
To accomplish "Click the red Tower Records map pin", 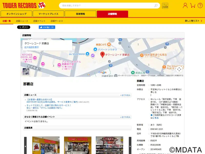I will click(x=102, y=54).
